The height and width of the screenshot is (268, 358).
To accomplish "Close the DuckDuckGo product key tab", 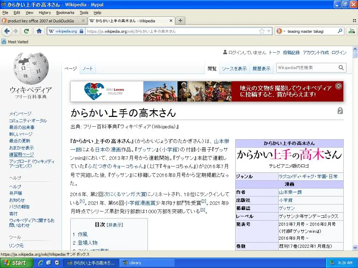I will [83, 21].
